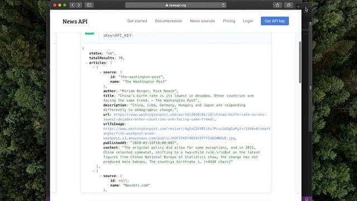Image resolution: width=357 pixels, height=201 pixels.
Task: Click the totalResults value 70
Action: point(120,58)
